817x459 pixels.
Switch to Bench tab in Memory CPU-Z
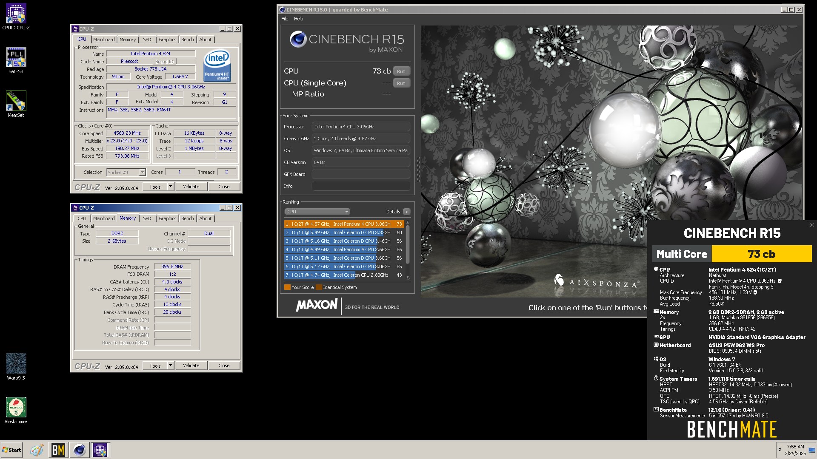point(188,218)
